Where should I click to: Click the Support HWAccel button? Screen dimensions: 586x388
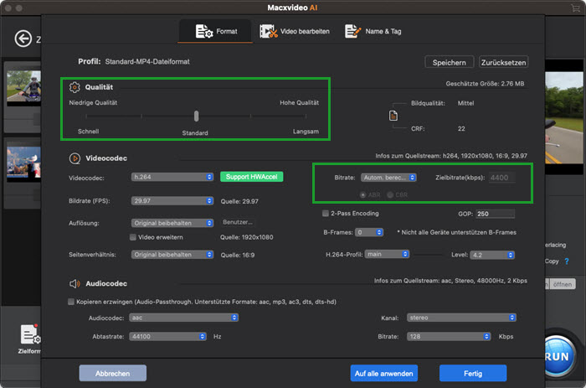point(251,177)
